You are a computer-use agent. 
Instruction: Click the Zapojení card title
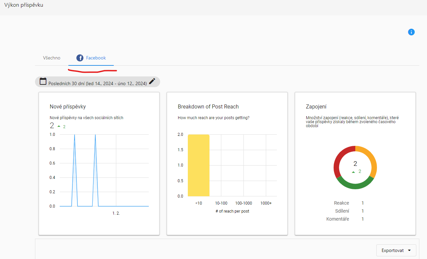coord(316,107)
